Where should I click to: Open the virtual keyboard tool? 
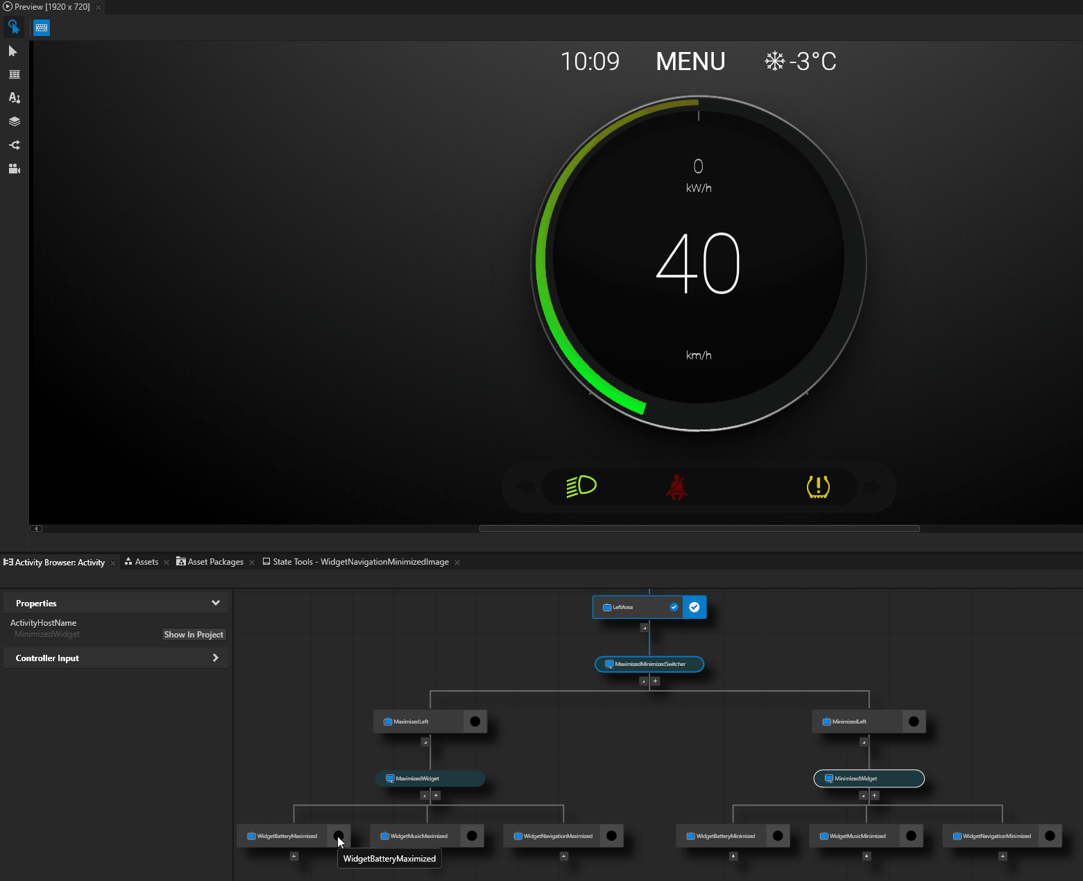tap(41, 27)
